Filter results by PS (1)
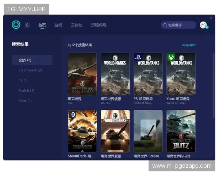Image resolution: width=219 pixels, height=175 pixels. (x=23, y=80)
